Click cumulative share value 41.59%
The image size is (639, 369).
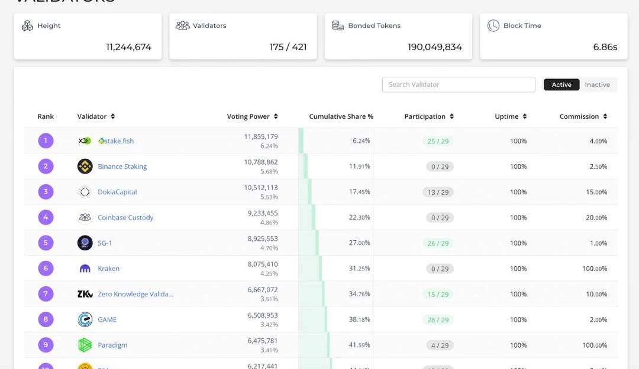pyautogui.click(x=360, y=345)
